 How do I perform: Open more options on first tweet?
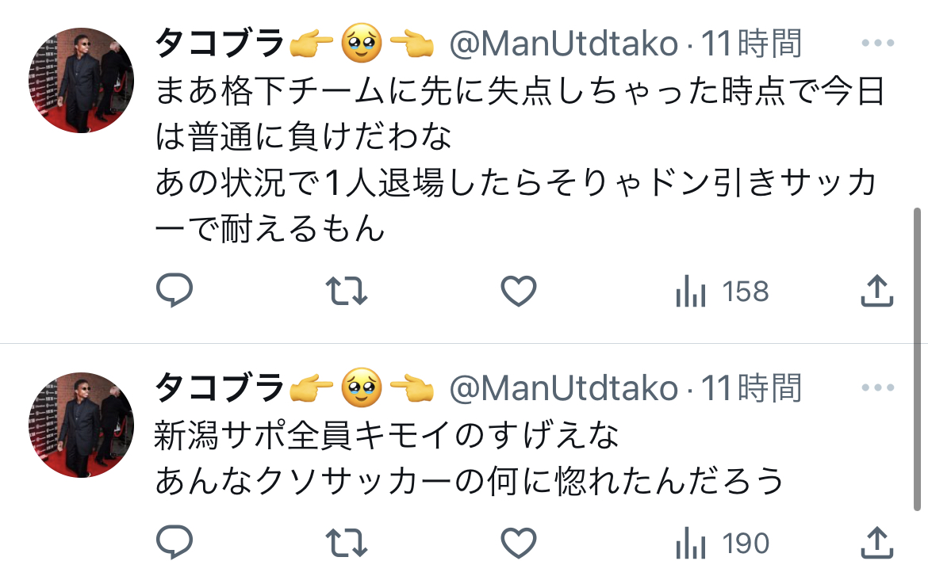[878, 43]
